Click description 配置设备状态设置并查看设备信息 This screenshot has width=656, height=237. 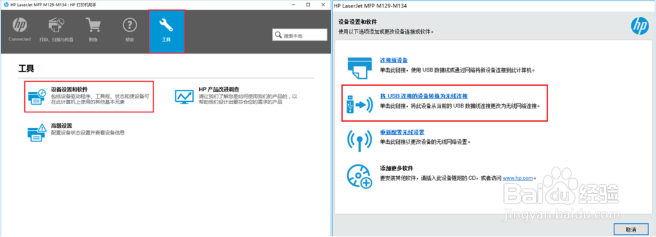pyautogui.click(x=88, y=133)
